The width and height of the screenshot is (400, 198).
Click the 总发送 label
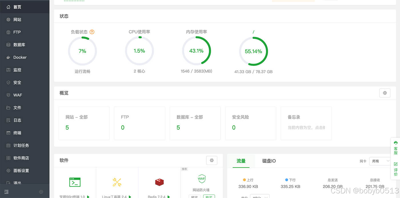(333, 180)
